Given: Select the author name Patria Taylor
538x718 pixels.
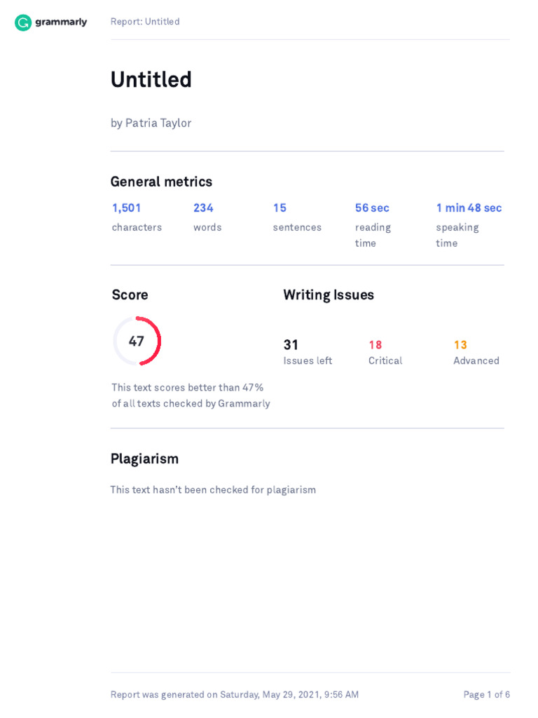Looking at the screenshot, I should click(158, 123).
